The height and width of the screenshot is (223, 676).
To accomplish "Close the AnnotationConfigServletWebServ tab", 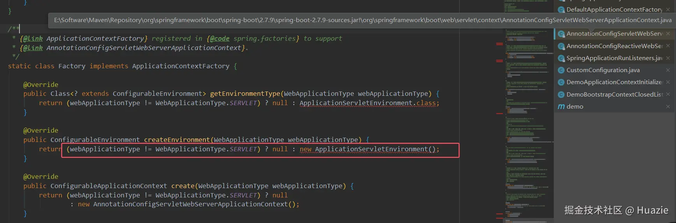I will point(668,34).
